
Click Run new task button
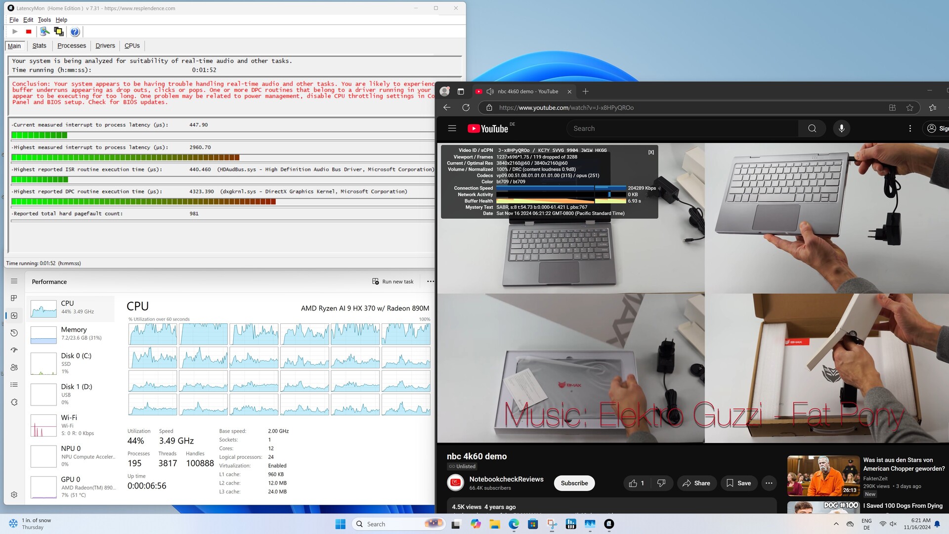(393, 281)
